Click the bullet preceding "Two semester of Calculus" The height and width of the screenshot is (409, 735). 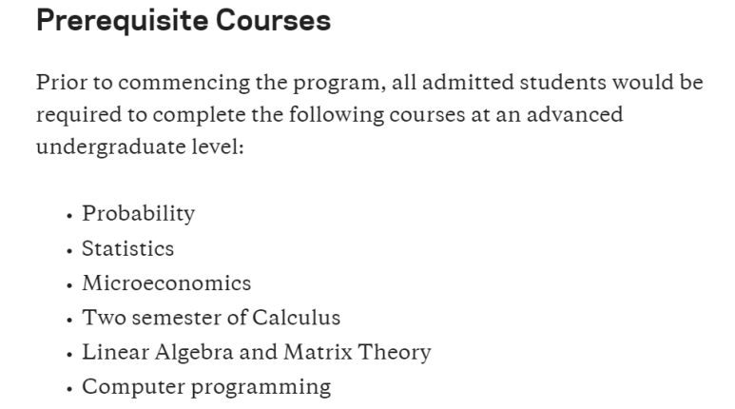pyautogui.click(x=69, y=320)
